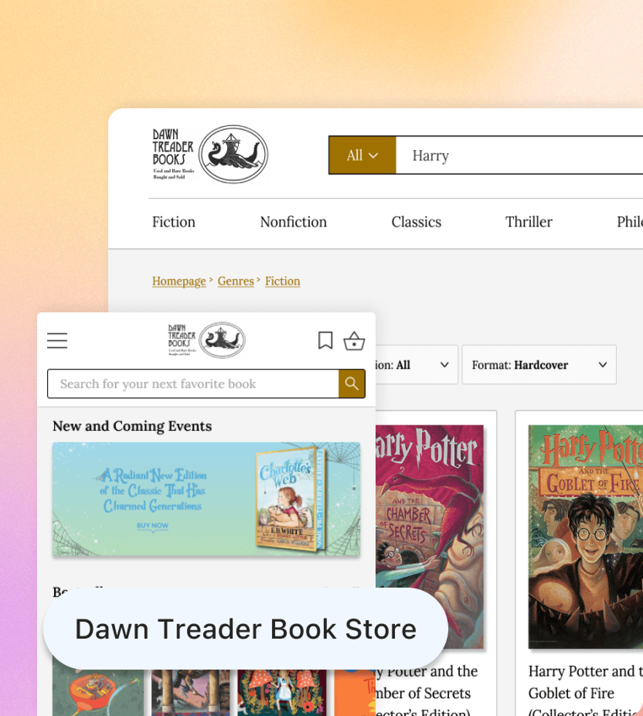Click the 'New and Coming Events' heading
This screenshot has width=643, height=716.
click(x=132, y=426)
